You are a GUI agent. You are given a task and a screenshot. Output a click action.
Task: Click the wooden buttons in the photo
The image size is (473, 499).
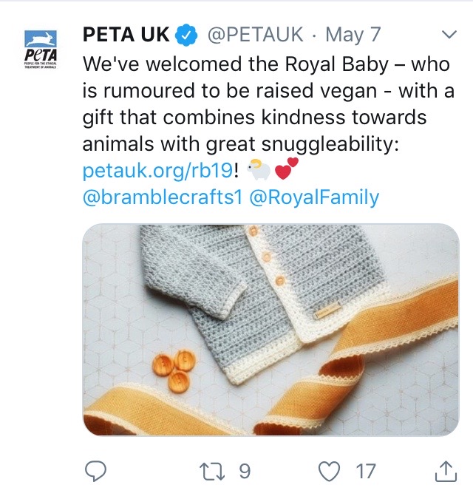point(174,370)
